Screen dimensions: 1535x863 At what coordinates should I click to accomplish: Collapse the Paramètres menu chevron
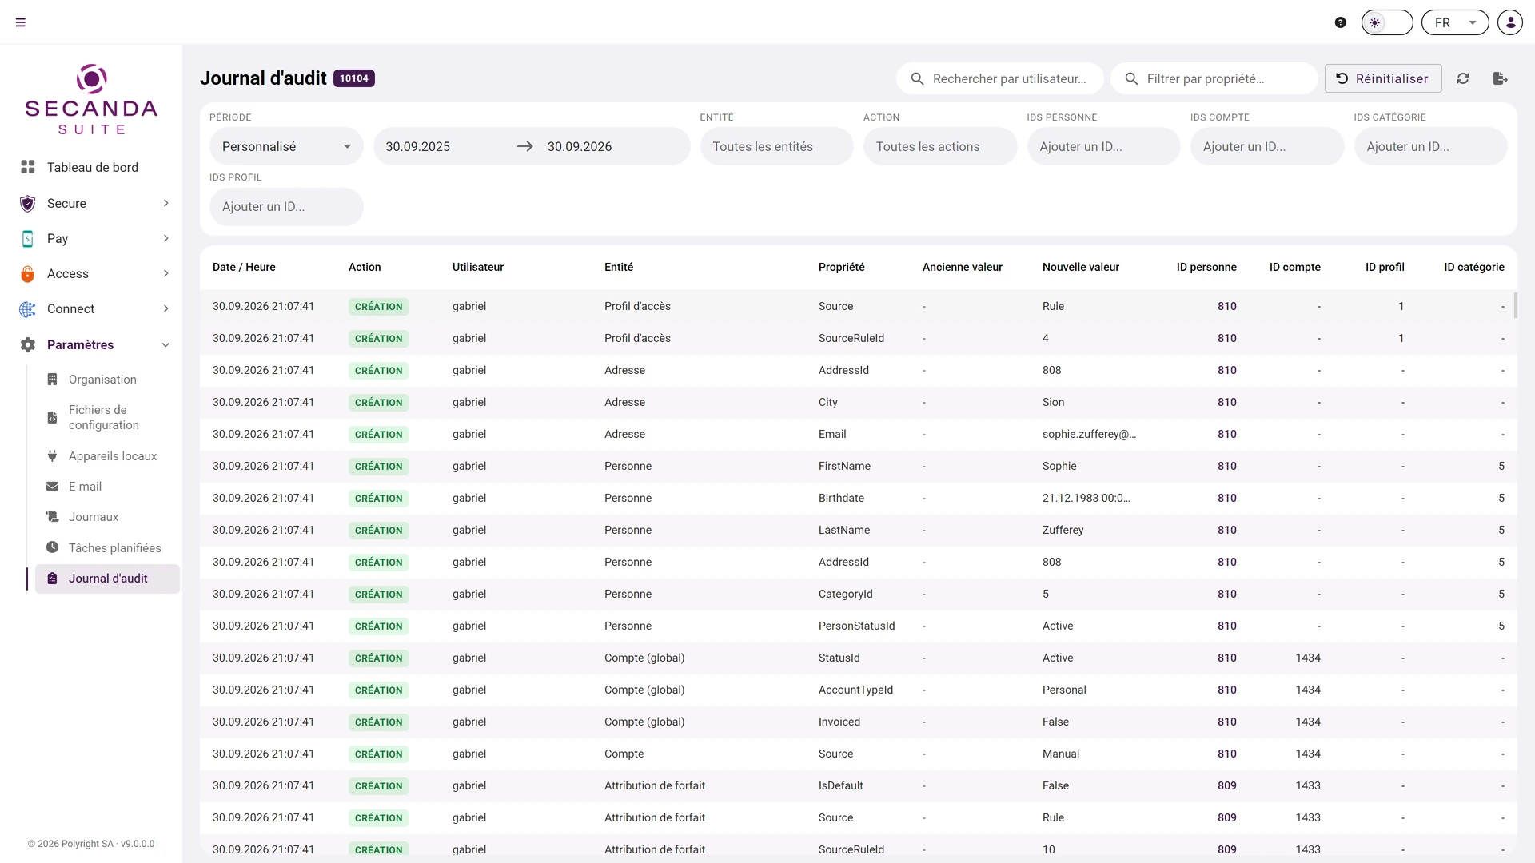[166, 344]
